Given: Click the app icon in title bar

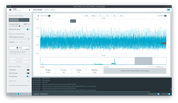Looking at the screenshot, I should 8,7.
